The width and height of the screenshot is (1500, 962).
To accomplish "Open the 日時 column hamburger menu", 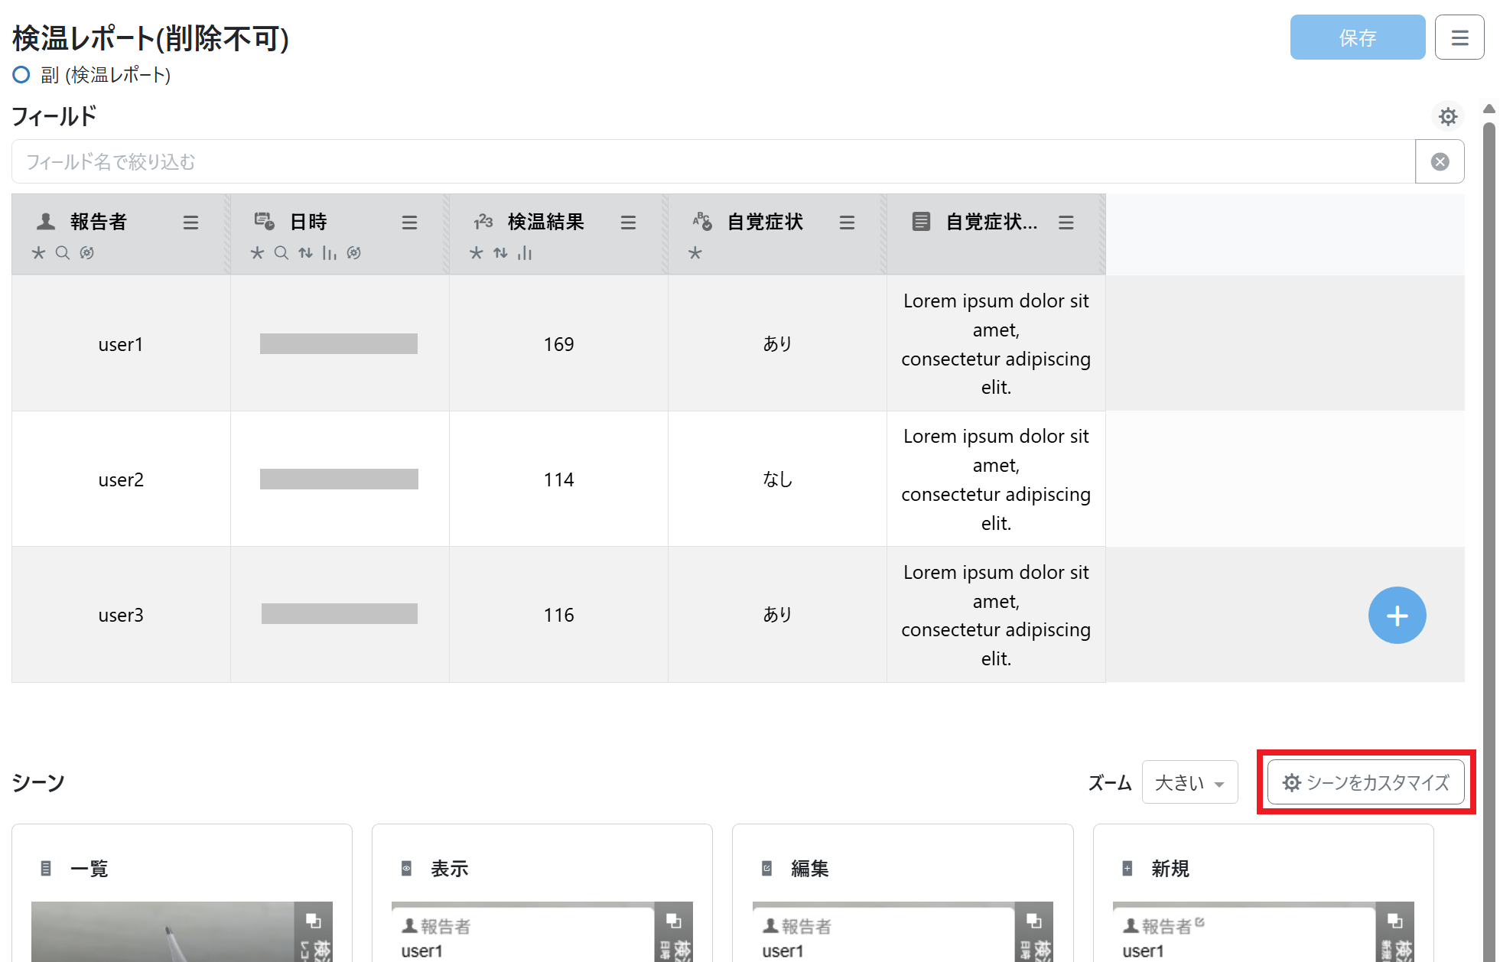I will click(x=409, y=223).
